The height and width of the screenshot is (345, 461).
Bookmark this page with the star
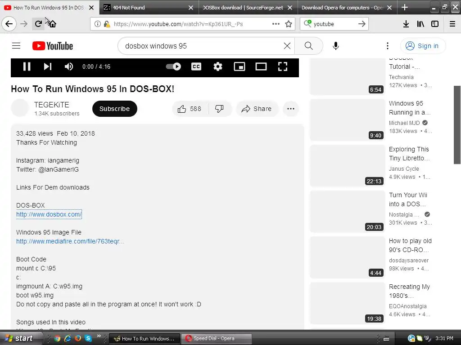pyautogui.click(x=289, y=24)
